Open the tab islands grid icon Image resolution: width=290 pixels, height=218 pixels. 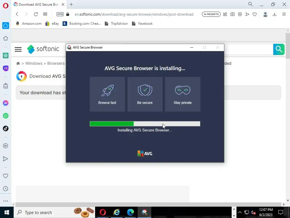pyautogui.click(x=45, y=14)
